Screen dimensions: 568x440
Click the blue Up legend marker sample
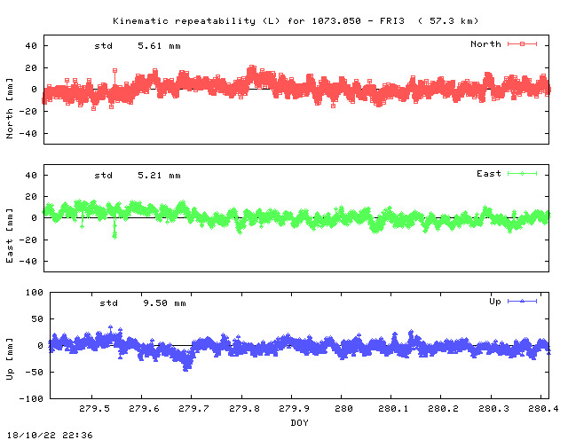coord(522,301)
